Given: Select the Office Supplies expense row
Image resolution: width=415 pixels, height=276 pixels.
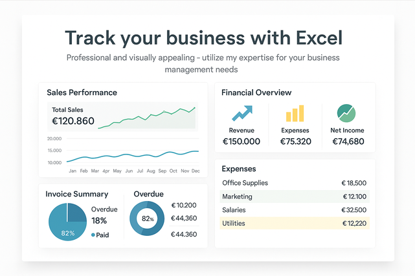Looking at the screenshot, I should [295, 183].
